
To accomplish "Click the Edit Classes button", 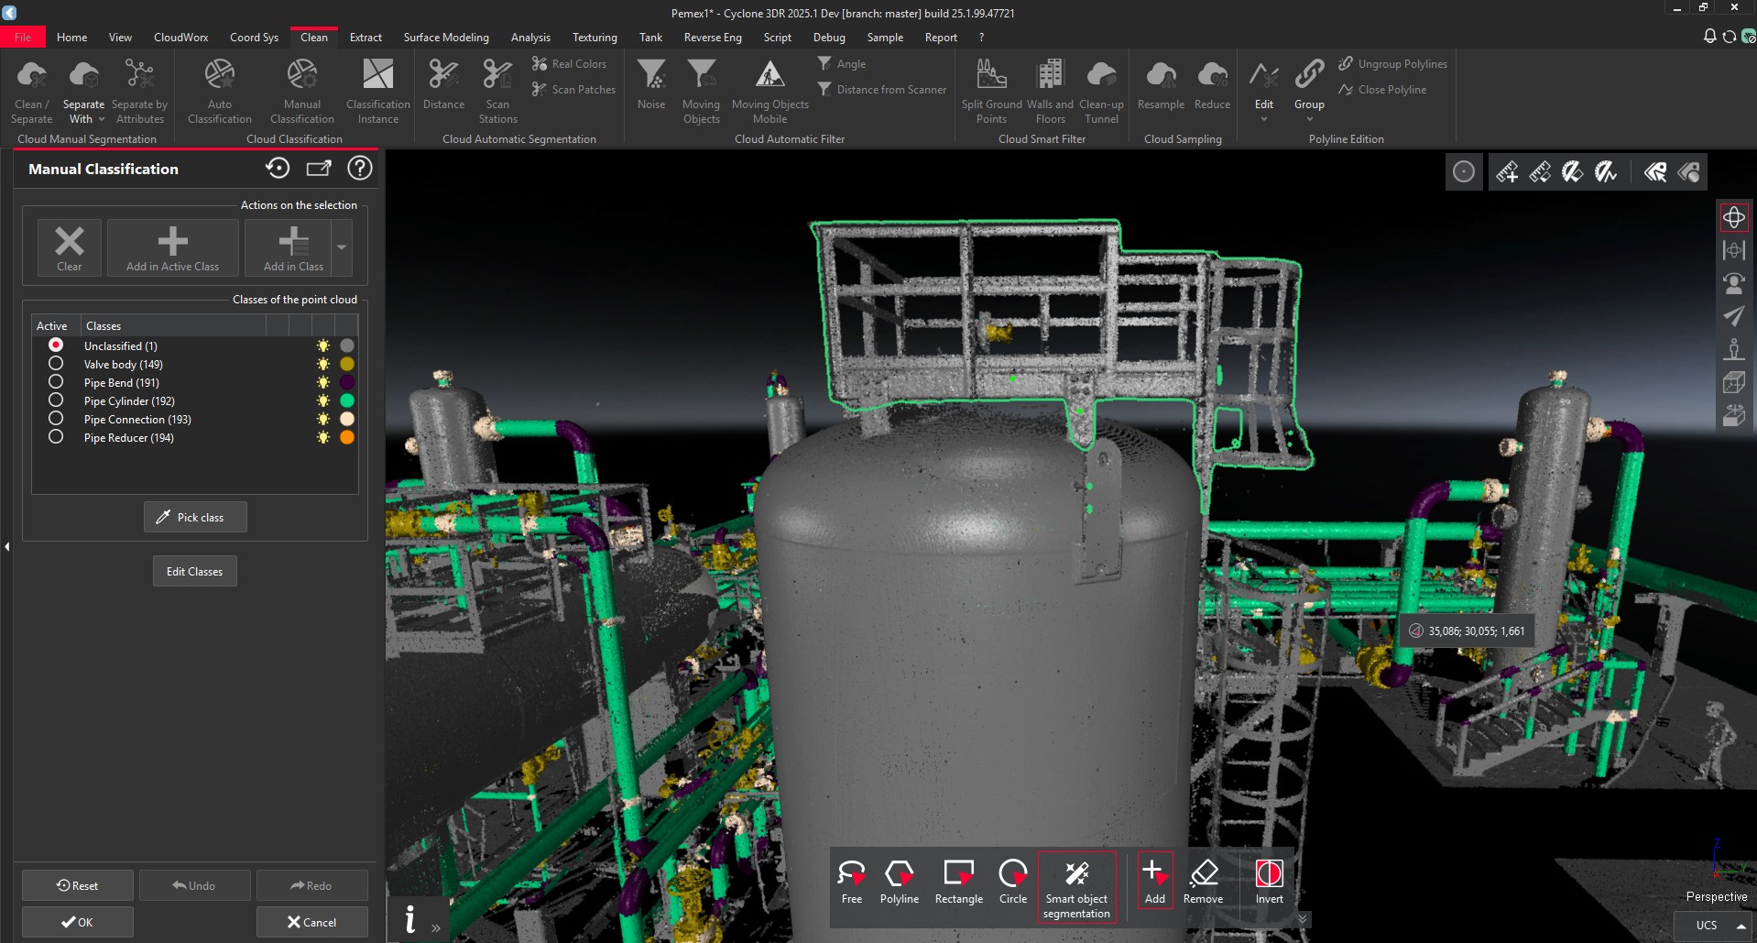I will [194, 570].
